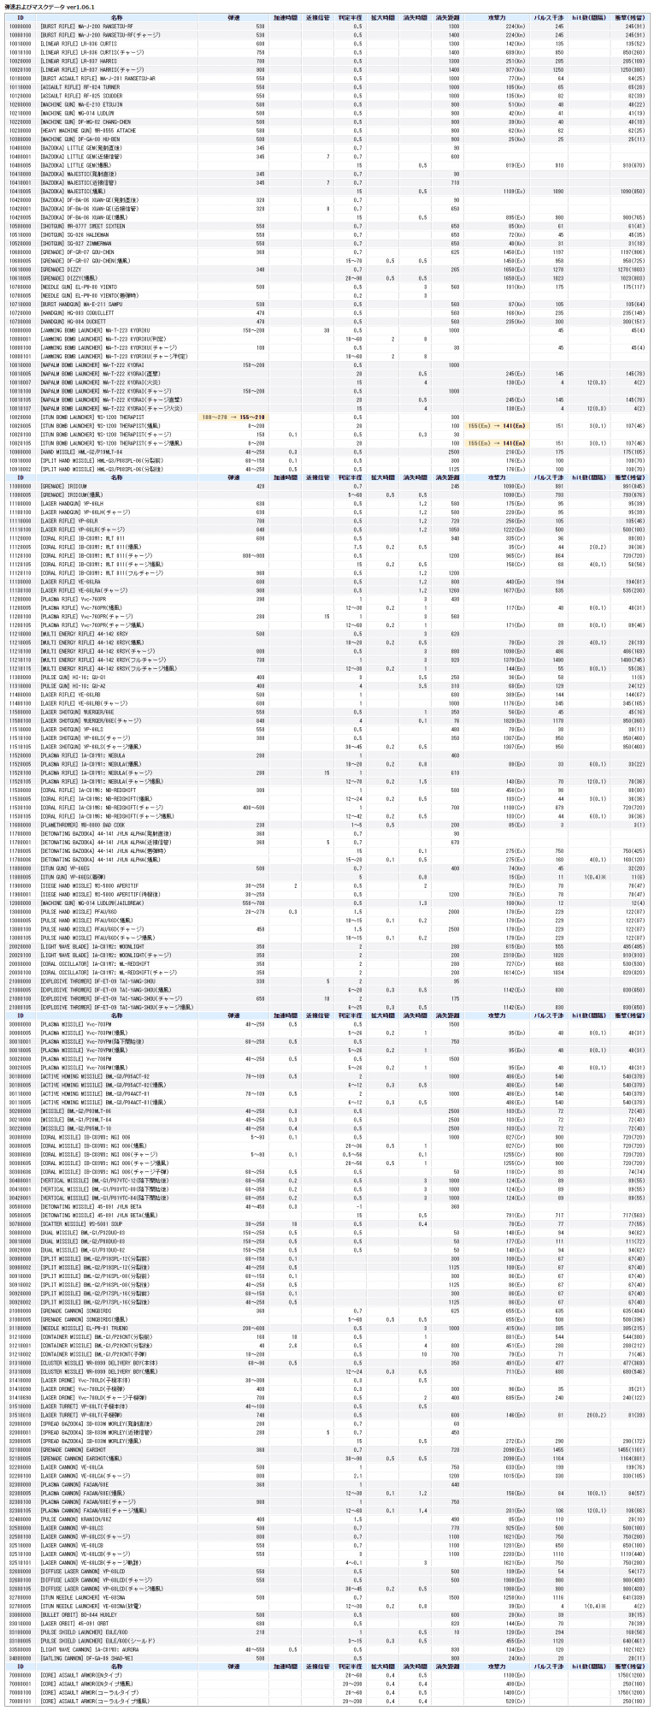
Task: Click the ID cell 70000000
Action: (20, 1675)
